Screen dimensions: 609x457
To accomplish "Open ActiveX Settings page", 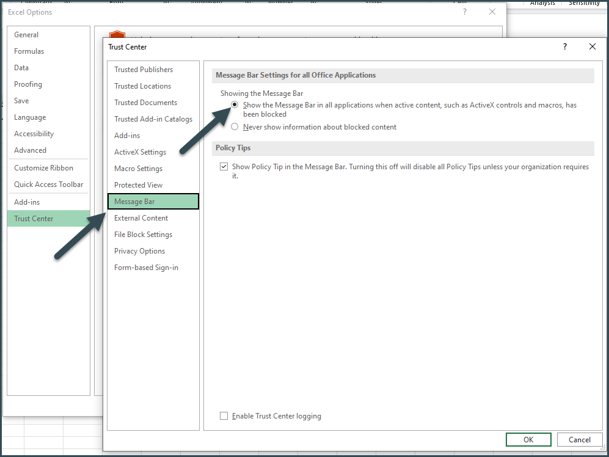I will (x=139, y=152).
